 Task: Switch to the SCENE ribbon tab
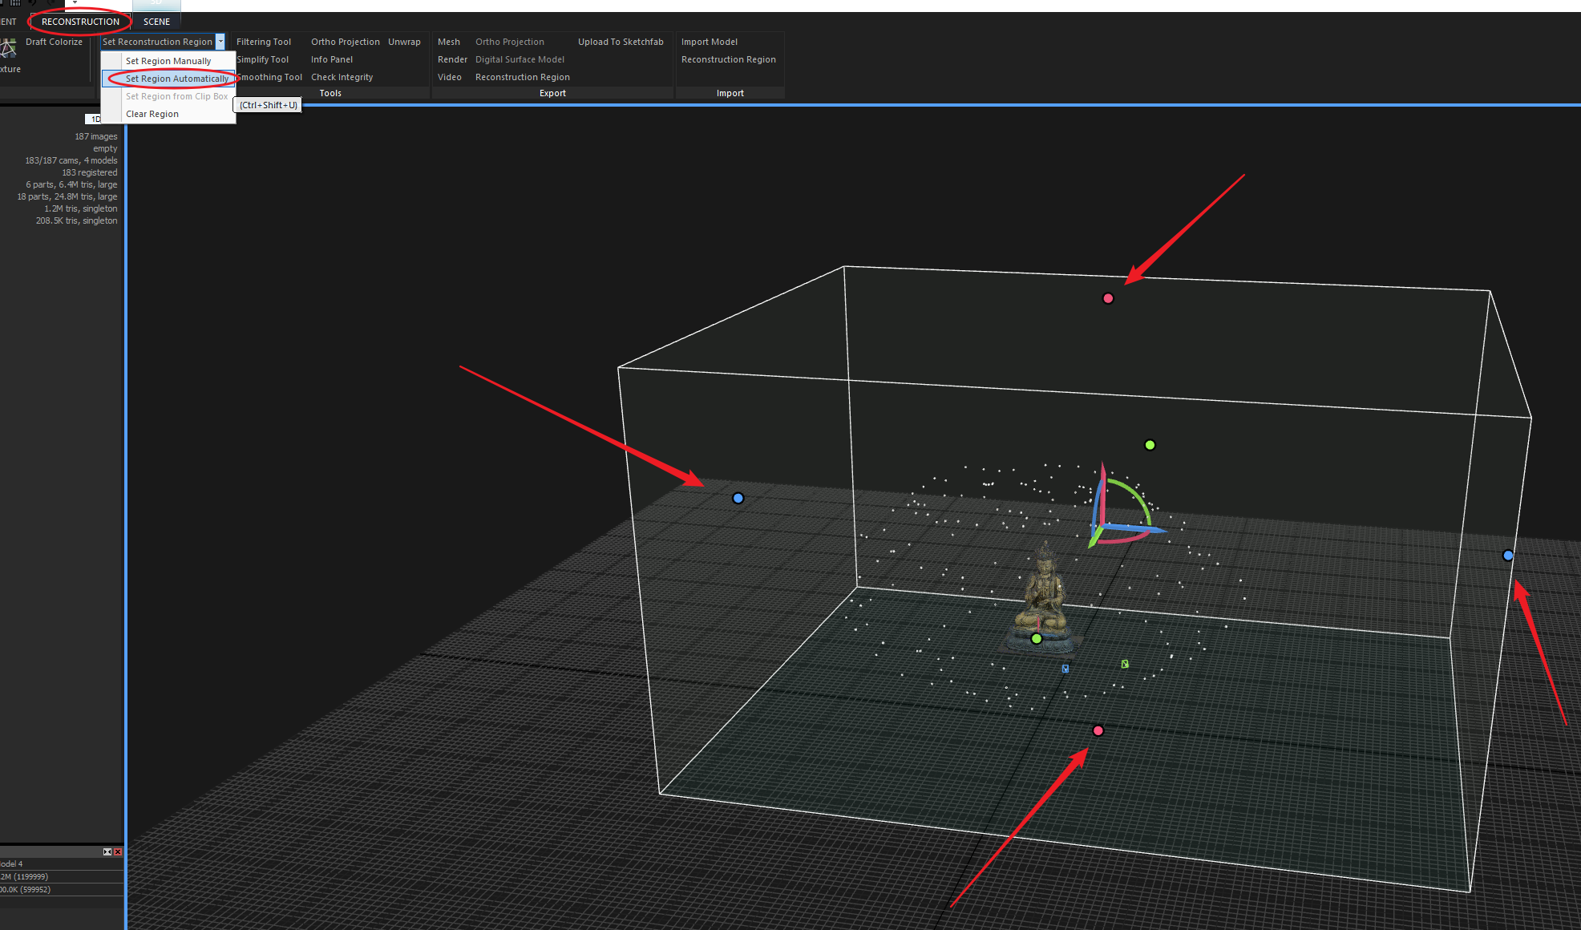[x=156, y=22]
